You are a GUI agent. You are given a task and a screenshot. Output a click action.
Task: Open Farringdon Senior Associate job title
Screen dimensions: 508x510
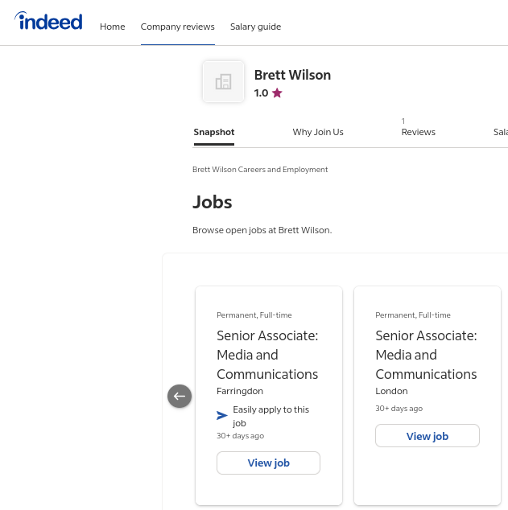point(267,355)
